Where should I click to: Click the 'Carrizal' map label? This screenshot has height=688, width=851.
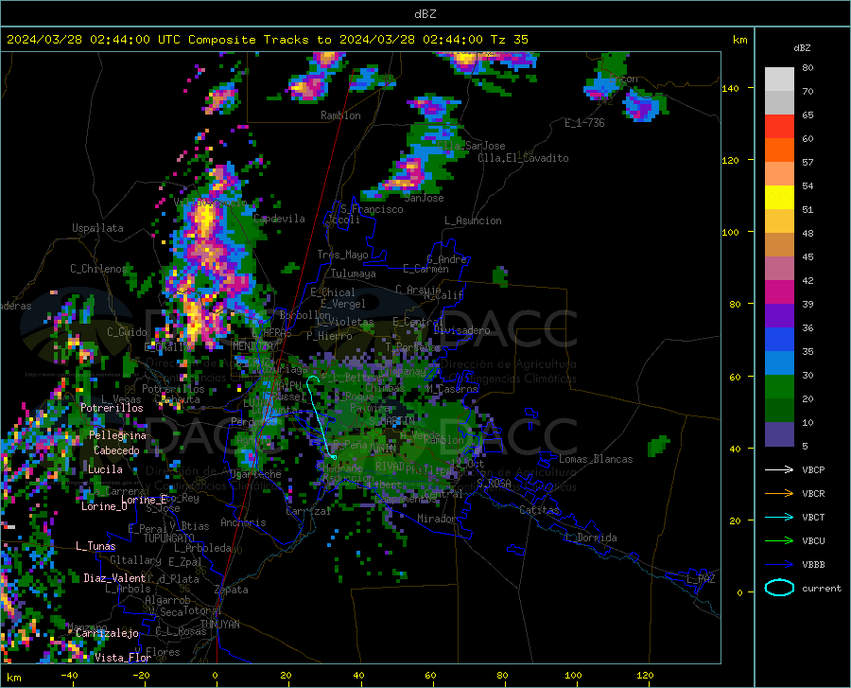pos(308,511)
